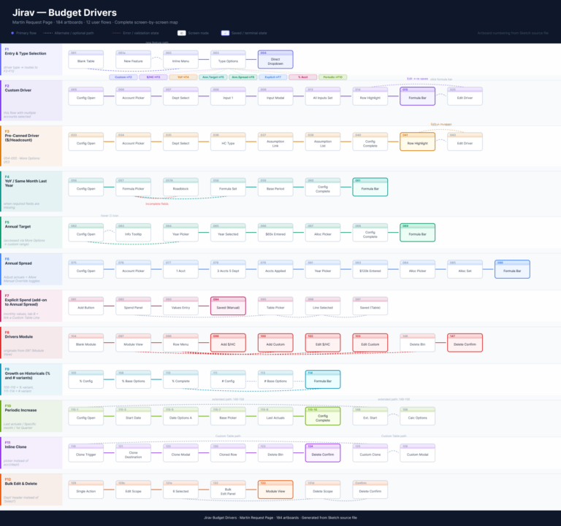Open the Type Options node
Viewport: 561px width, 526px height.
(x=228, y=61)
